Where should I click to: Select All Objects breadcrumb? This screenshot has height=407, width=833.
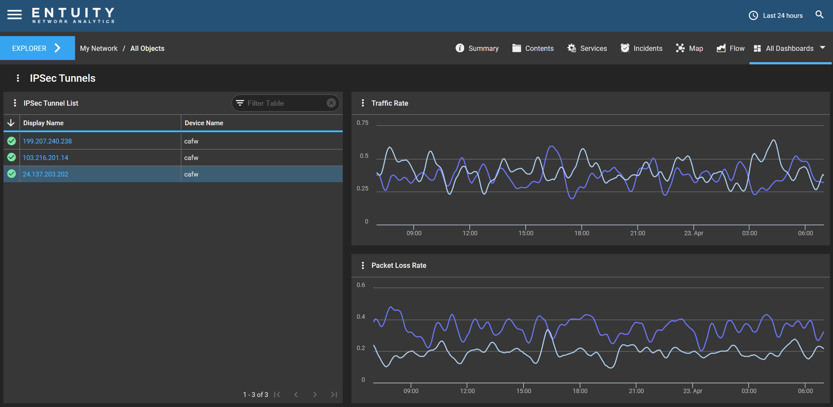click(147, 48)
